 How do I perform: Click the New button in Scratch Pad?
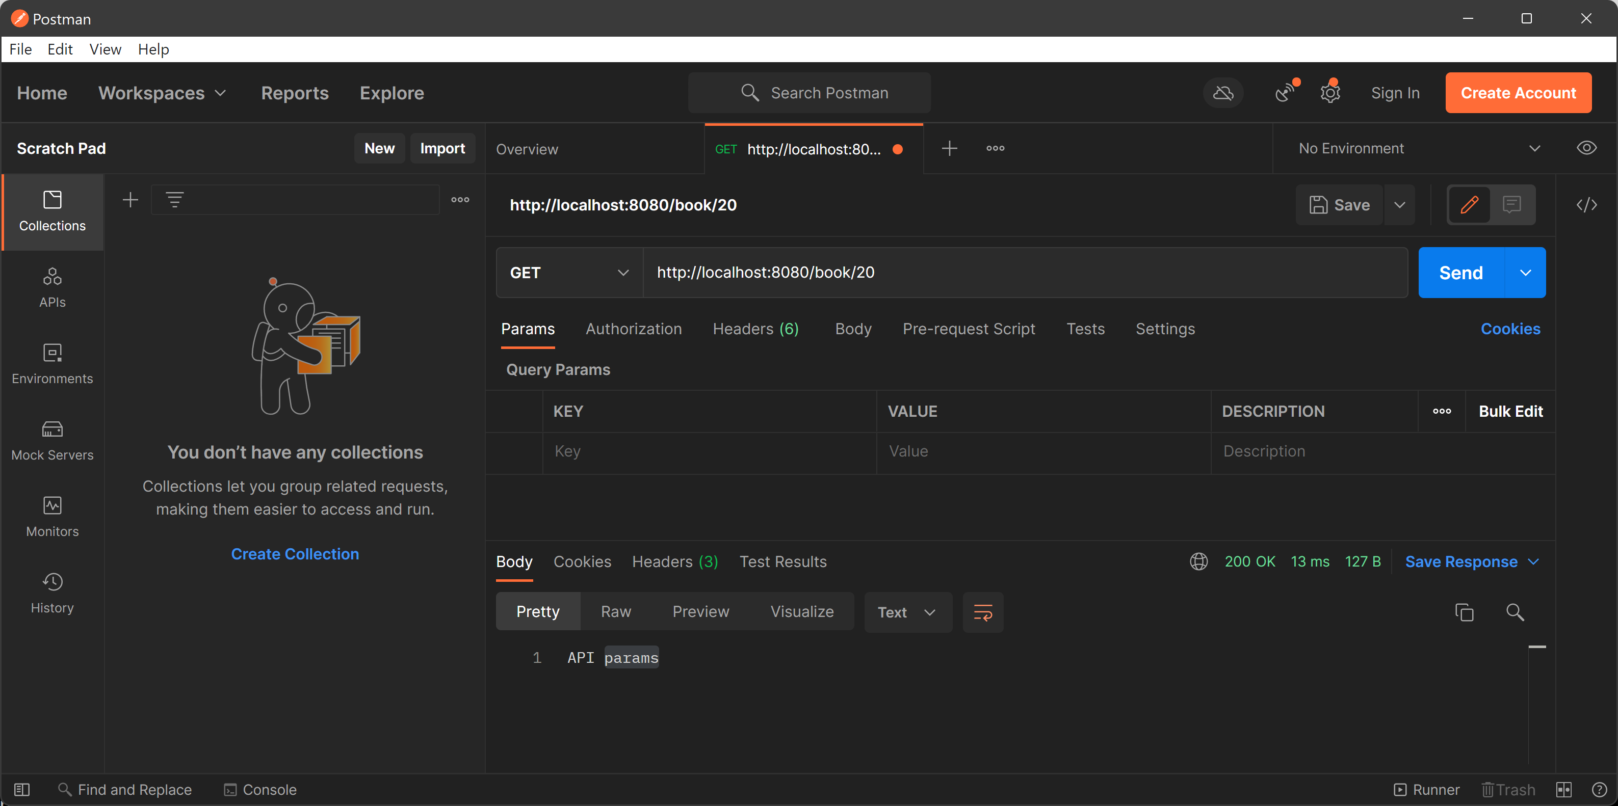pyautogui.click(x=379, y=149)
